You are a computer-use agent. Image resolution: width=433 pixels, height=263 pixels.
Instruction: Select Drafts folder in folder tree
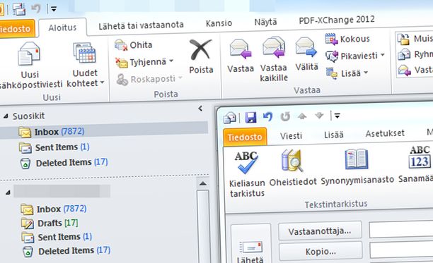pos(50,223)
